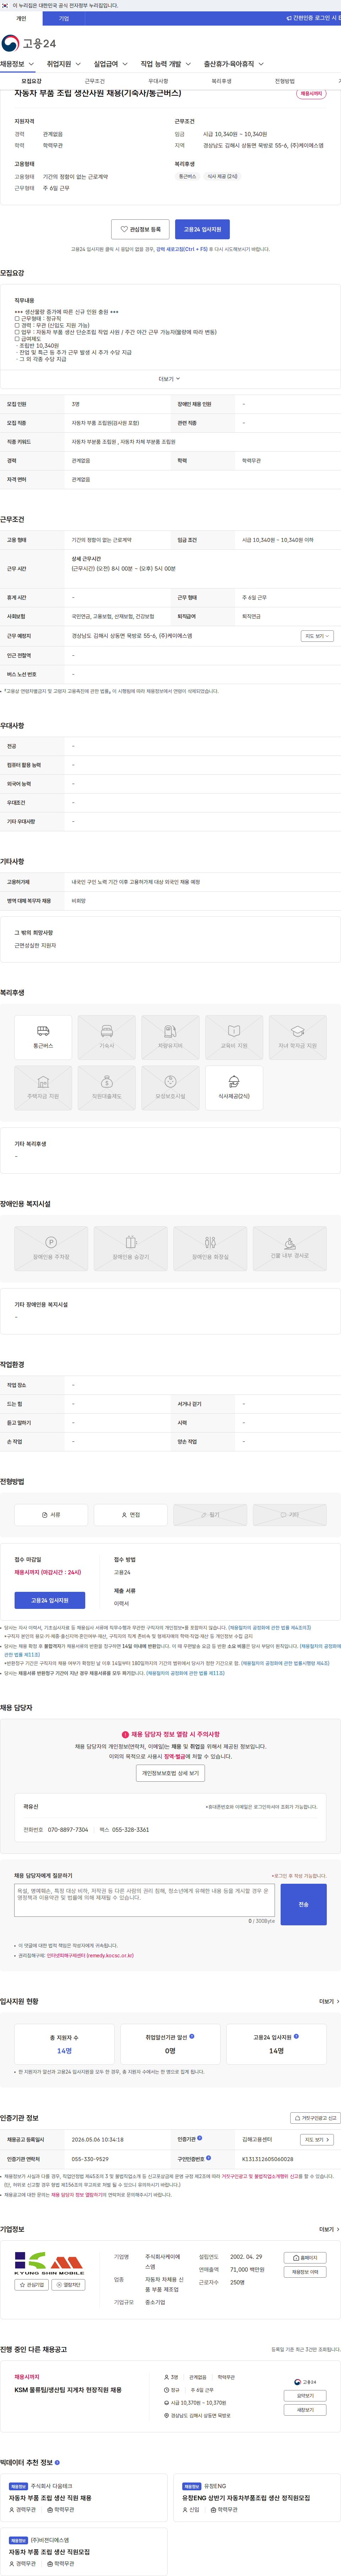
Task: Switch to the 기업 tab
Action: point(64,18)
